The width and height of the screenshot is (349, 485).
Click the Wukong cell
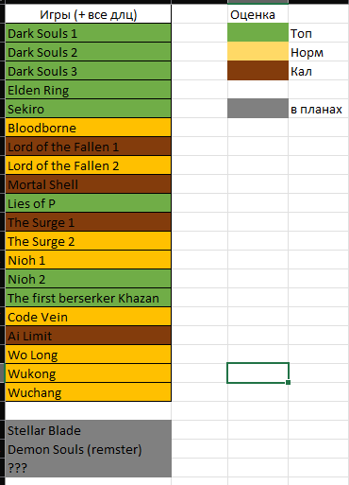89,373
